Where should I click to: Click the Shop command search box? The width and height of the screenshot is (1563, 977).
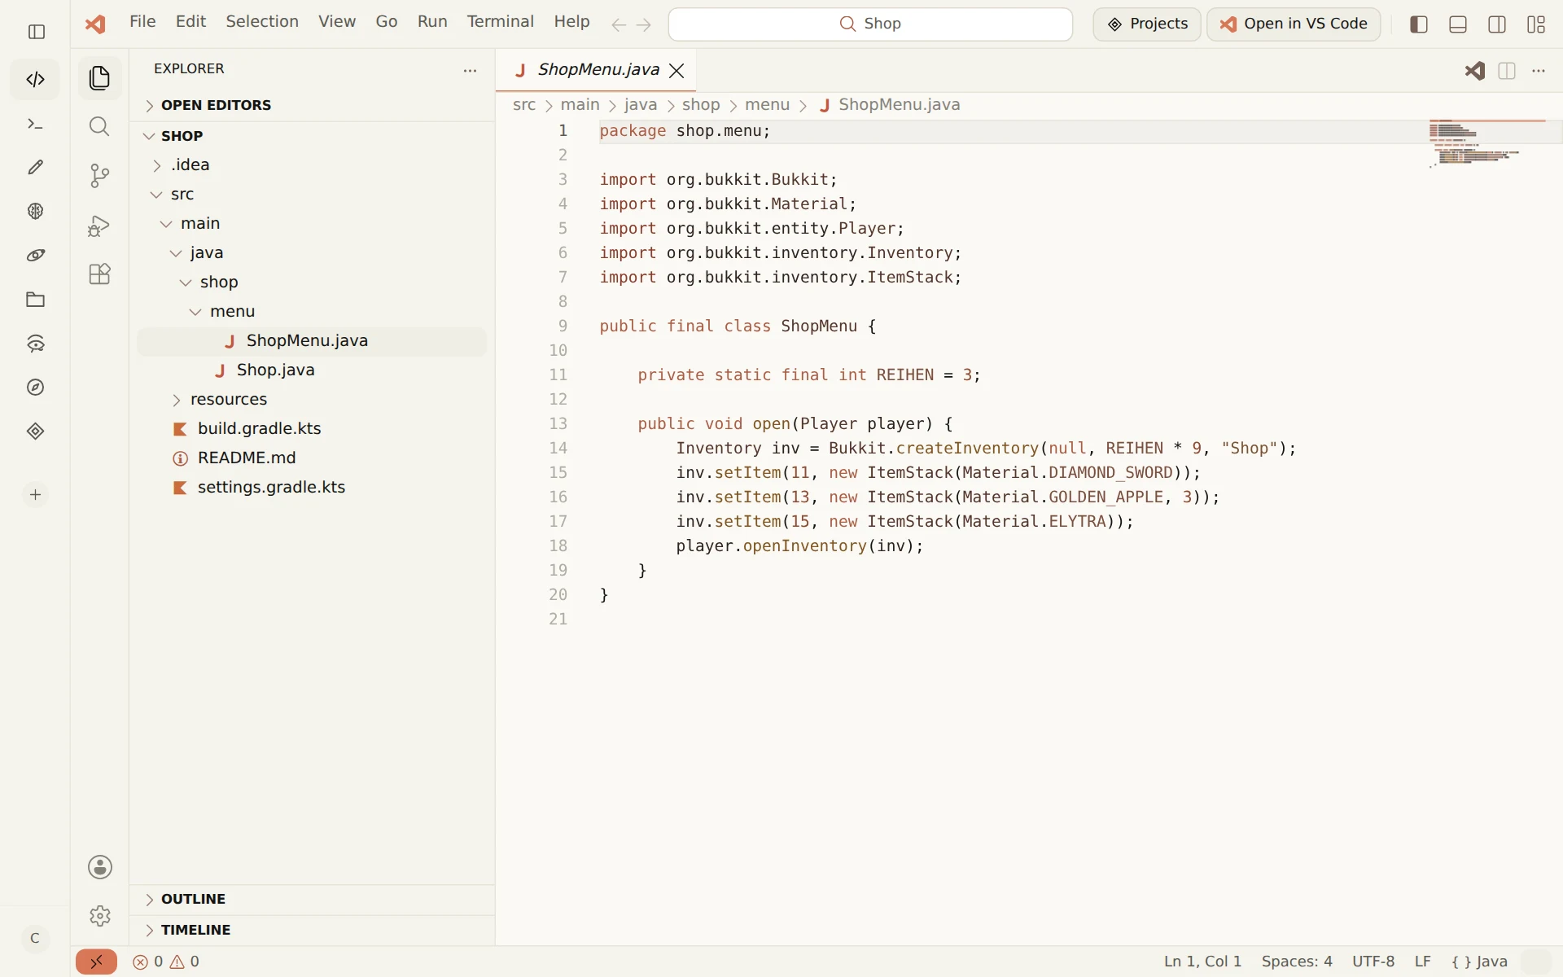coord(870,24)
